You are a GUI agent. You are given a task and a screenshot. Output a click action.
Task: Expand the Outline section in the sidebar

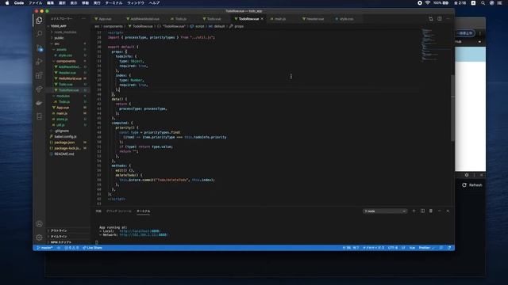click(59, 230)
